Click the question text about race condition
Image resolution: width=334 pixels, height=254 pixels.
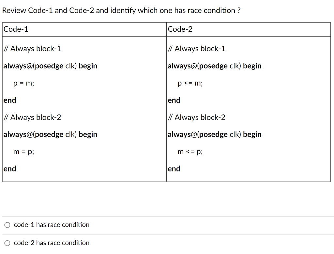(121, 10)
